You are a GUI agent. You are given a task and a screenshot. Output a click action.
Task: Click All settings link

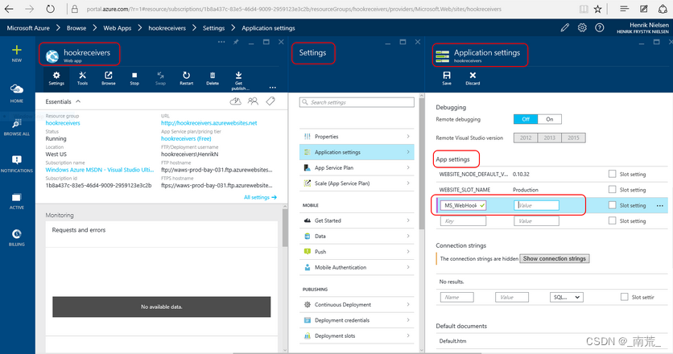[x=260, y=197]
